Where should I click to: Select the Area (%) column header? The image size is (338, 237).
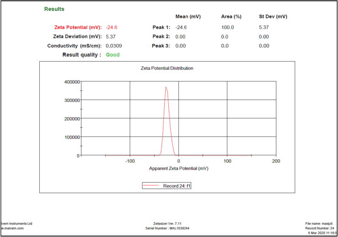click(x=231, y=16)
